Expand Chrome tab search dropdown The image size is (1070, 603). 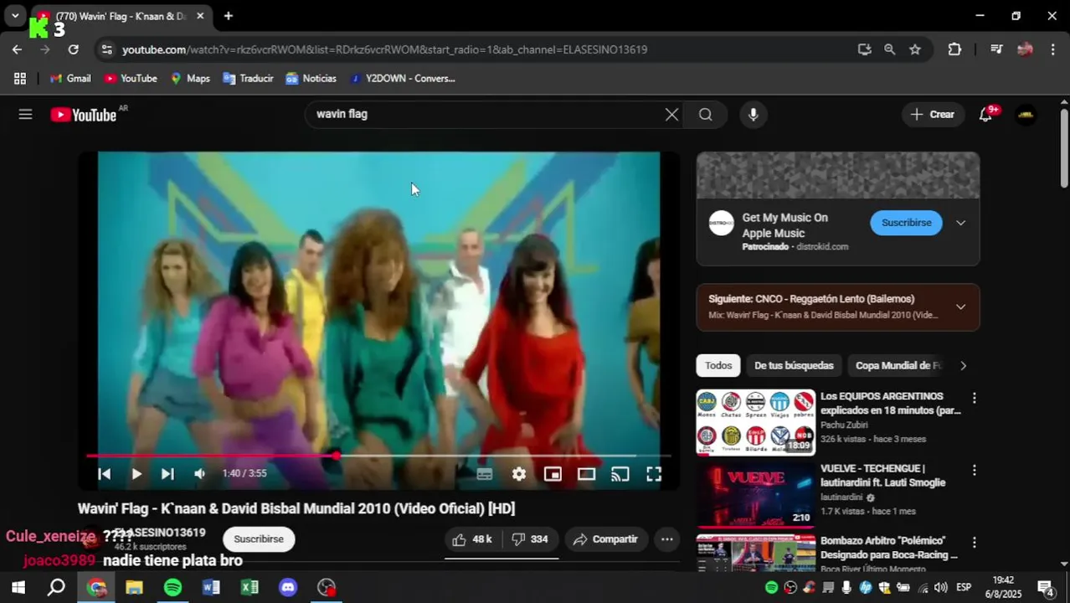tap(15, 16)
